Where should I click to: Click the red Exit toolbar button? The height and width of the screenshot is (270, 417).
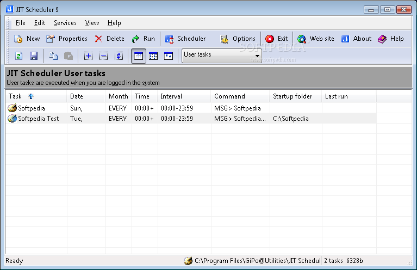point(277,39)
